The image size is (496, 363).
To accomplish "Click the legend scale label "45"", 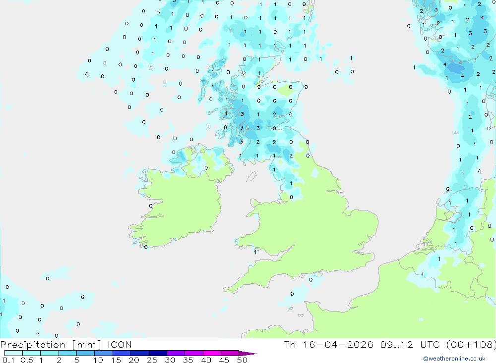I will (x=224, y=360).
